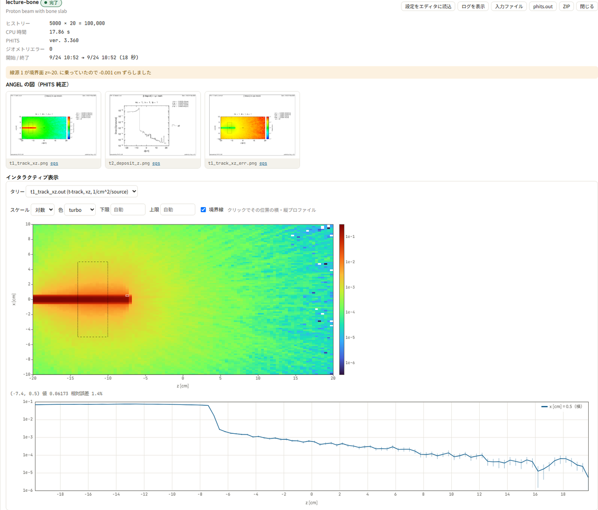Click the ANGEL の図（PHITS 純正）heading
598x510 pixels.
click(38, 85)
